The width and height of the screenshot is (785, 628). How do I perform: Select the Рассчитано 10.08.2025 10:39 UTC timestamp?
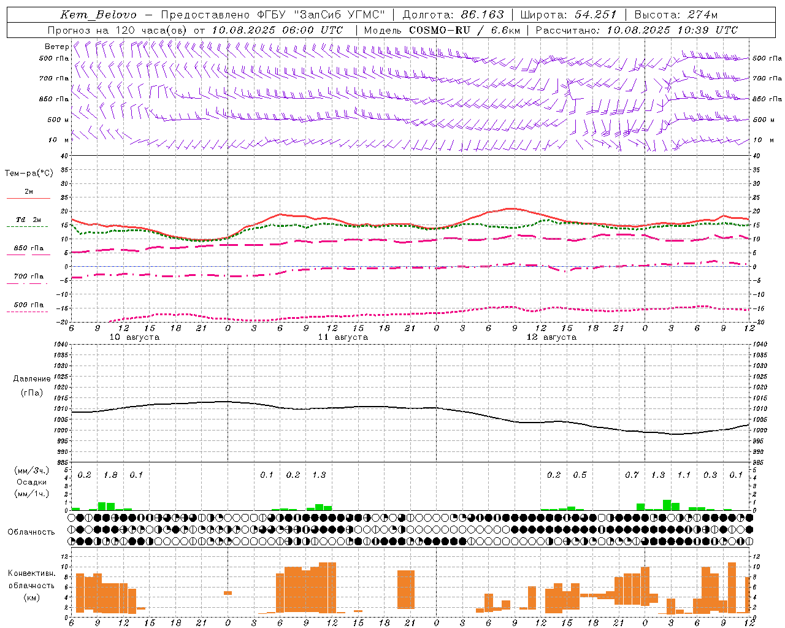click(637, 30)
